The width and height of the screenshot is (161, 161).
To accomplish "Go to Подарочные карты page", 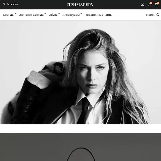I will click(x=98, y=15).
